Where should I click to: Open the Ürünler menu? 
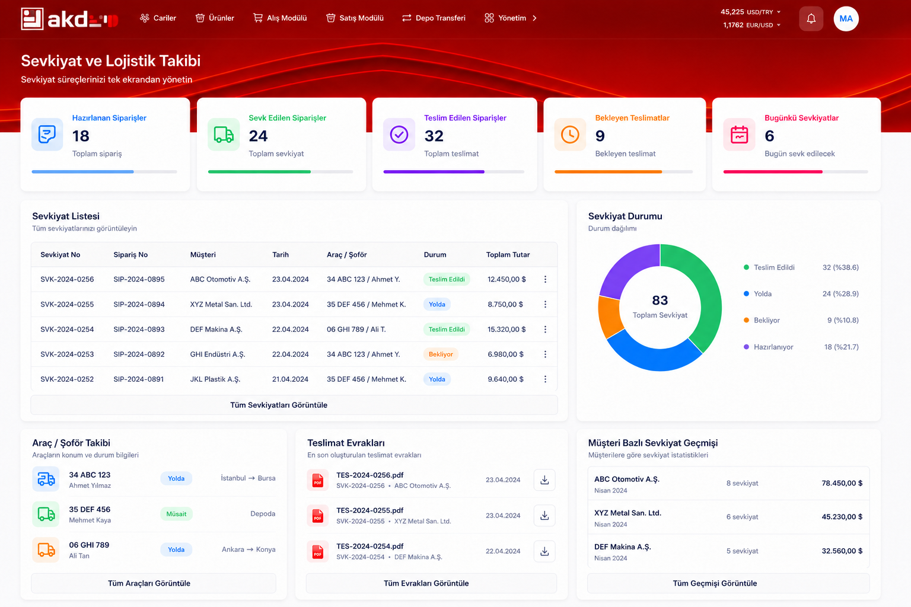[215, 18]
